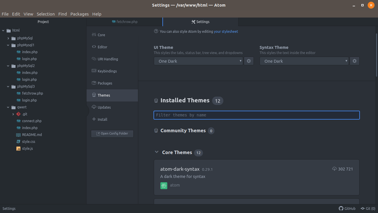378x213 pixels.
Task: Click the tree view toggle handle
Action: pyautogui.click(x=88, y=111)
